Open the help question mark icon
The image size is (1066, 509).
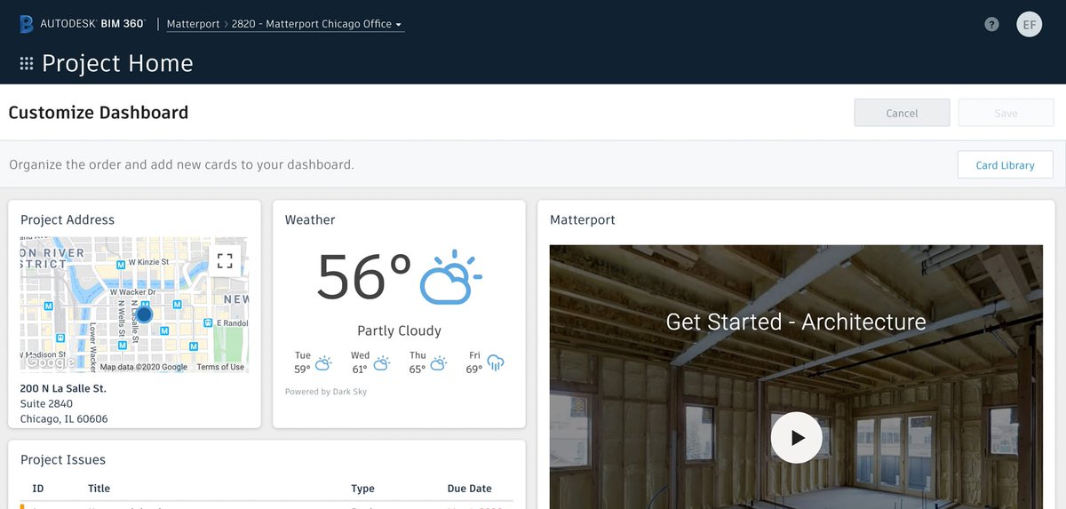(x=991, y=24)
